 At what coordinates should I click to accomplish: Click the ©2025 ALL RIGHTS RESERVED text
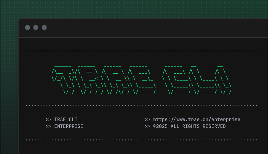click(189, 126)
